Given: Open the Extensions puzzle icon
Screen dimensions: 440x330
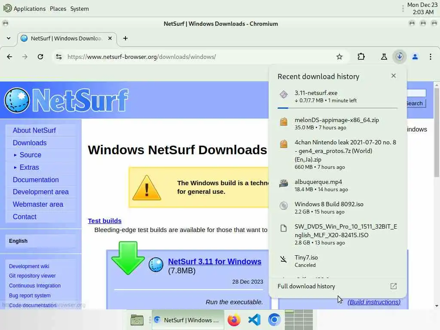Looking at the screenshot, I should coord(361,57).
